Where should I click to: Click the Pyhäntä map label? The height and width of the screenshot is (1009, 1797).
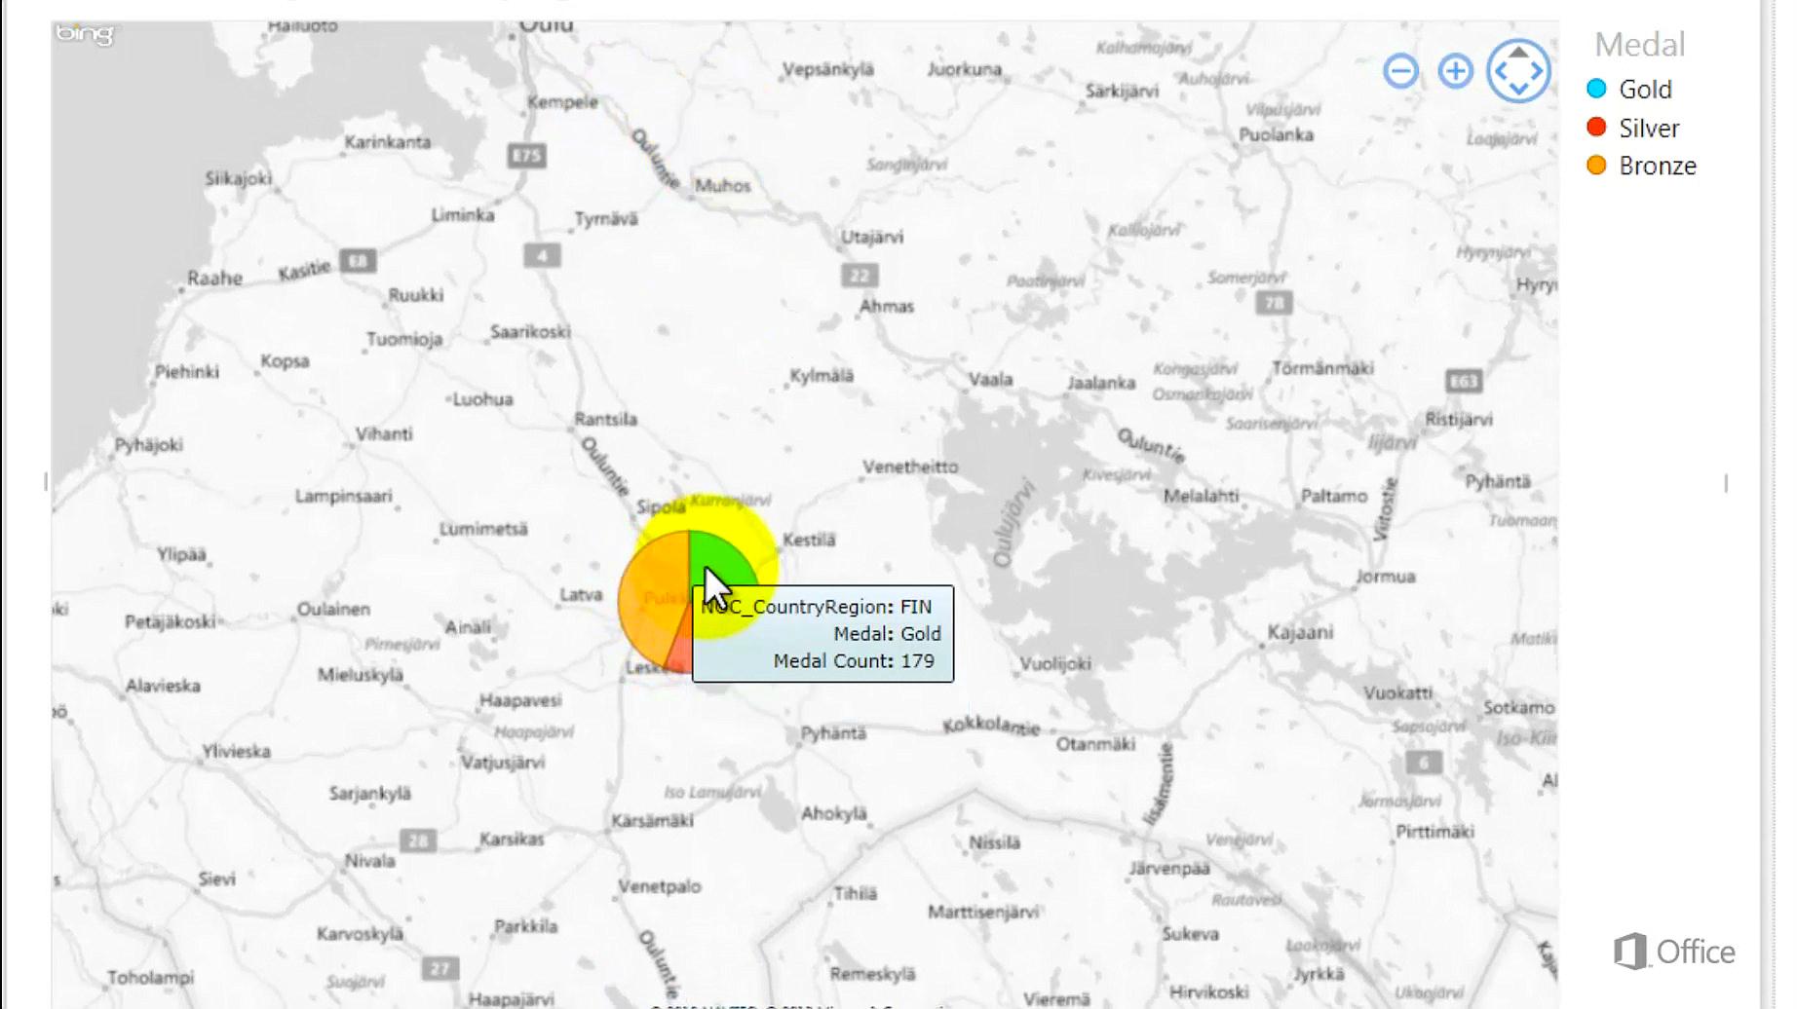tap(833, 733)
